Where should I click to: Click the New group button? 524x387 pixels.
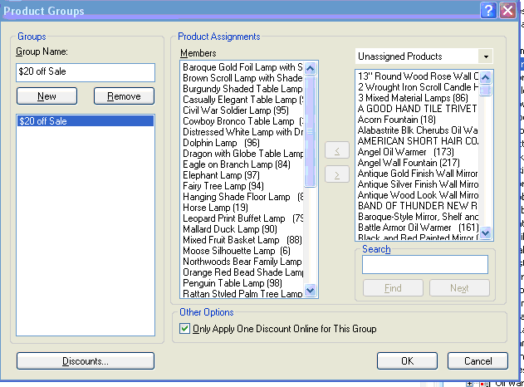[x=47, y=96]
